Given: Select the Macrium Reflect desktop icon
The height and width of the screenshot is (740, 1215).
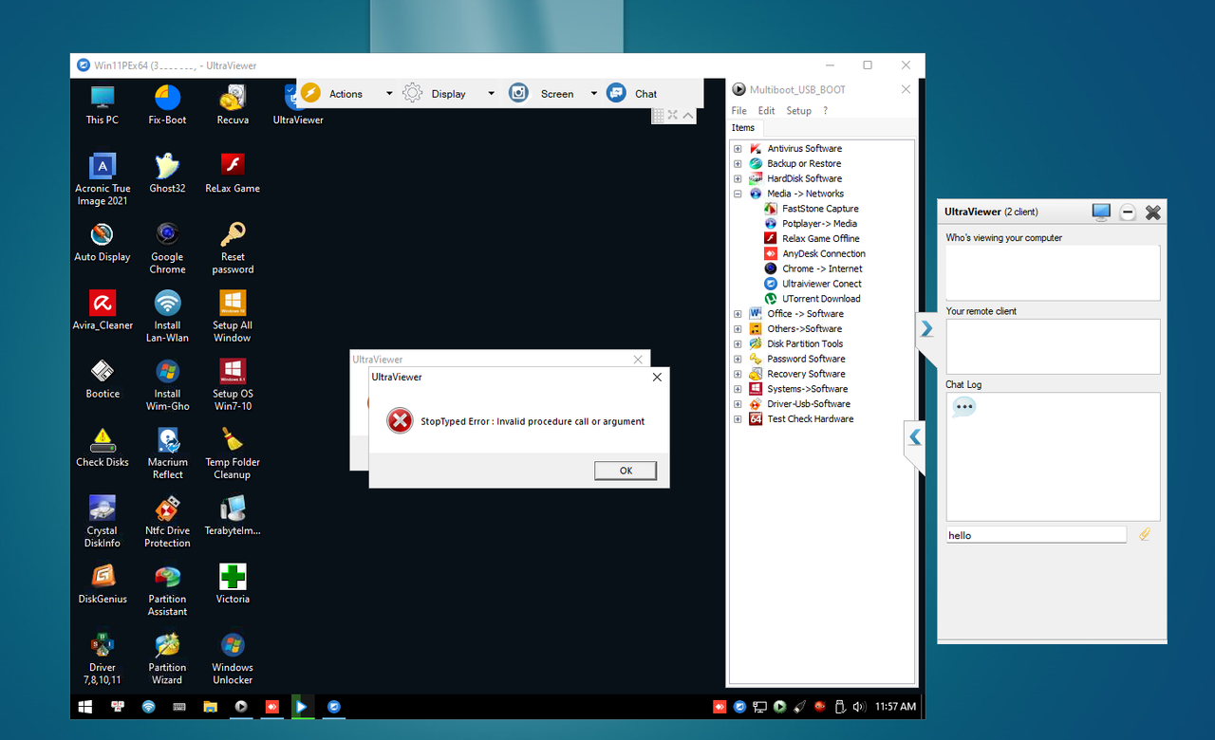Looking at the screenshot, I should [167, 453].
